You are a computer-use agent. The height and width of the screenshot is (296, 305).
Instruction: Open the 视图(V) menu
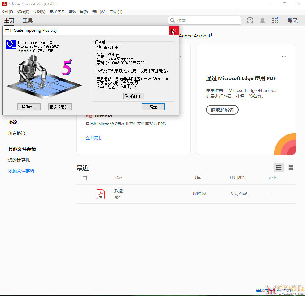click(x=40, y=12)
